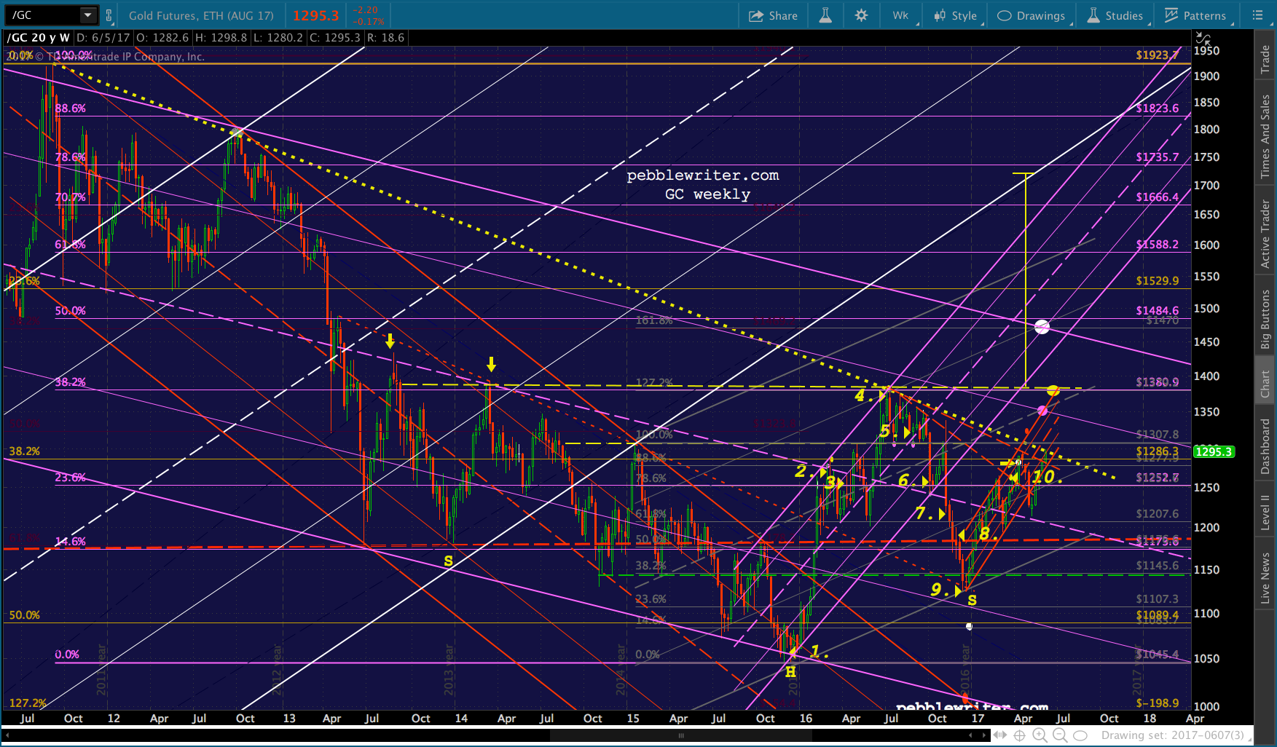
Task: Click the current price label 1295.3 on axis
Action: point(1213,452)
